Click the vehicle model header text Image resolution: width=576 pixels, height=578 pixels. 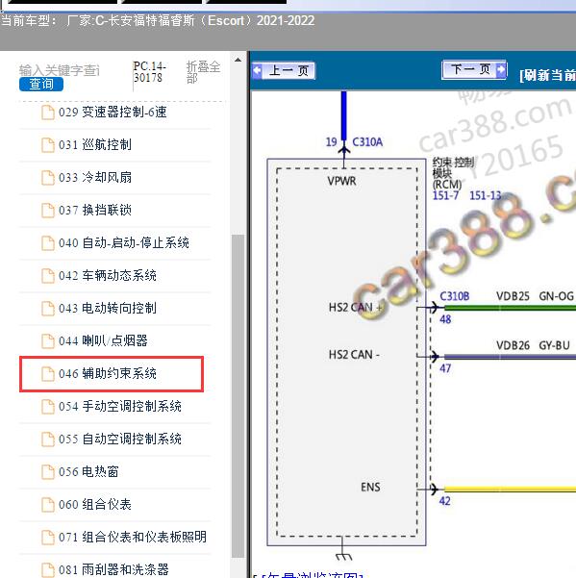tap(158, 20)
